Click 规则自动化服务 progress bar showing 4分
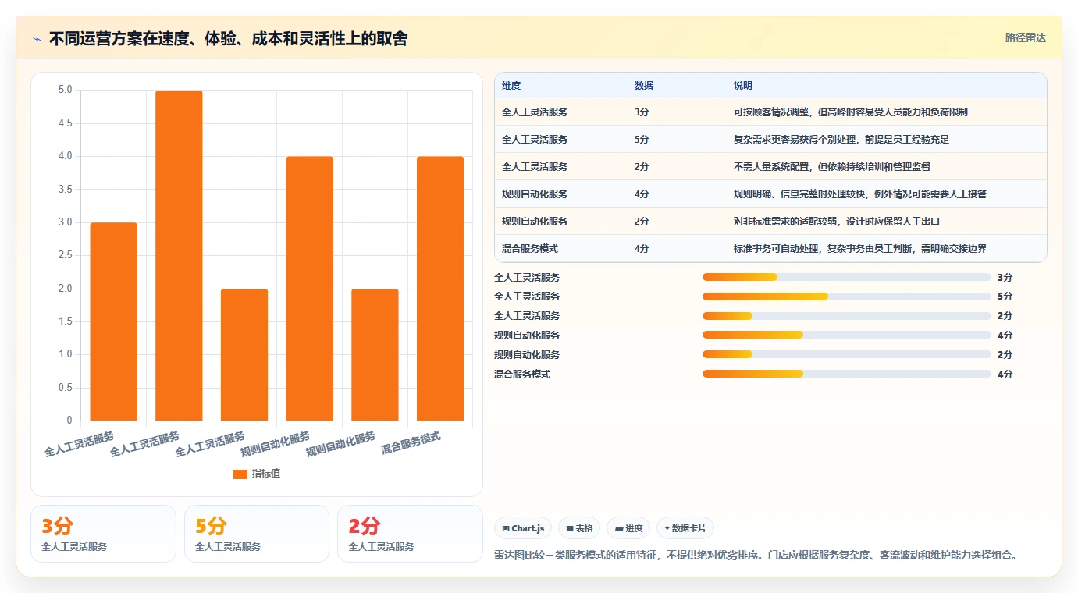Screen dimensions: 1078x593 click(847, 336)
